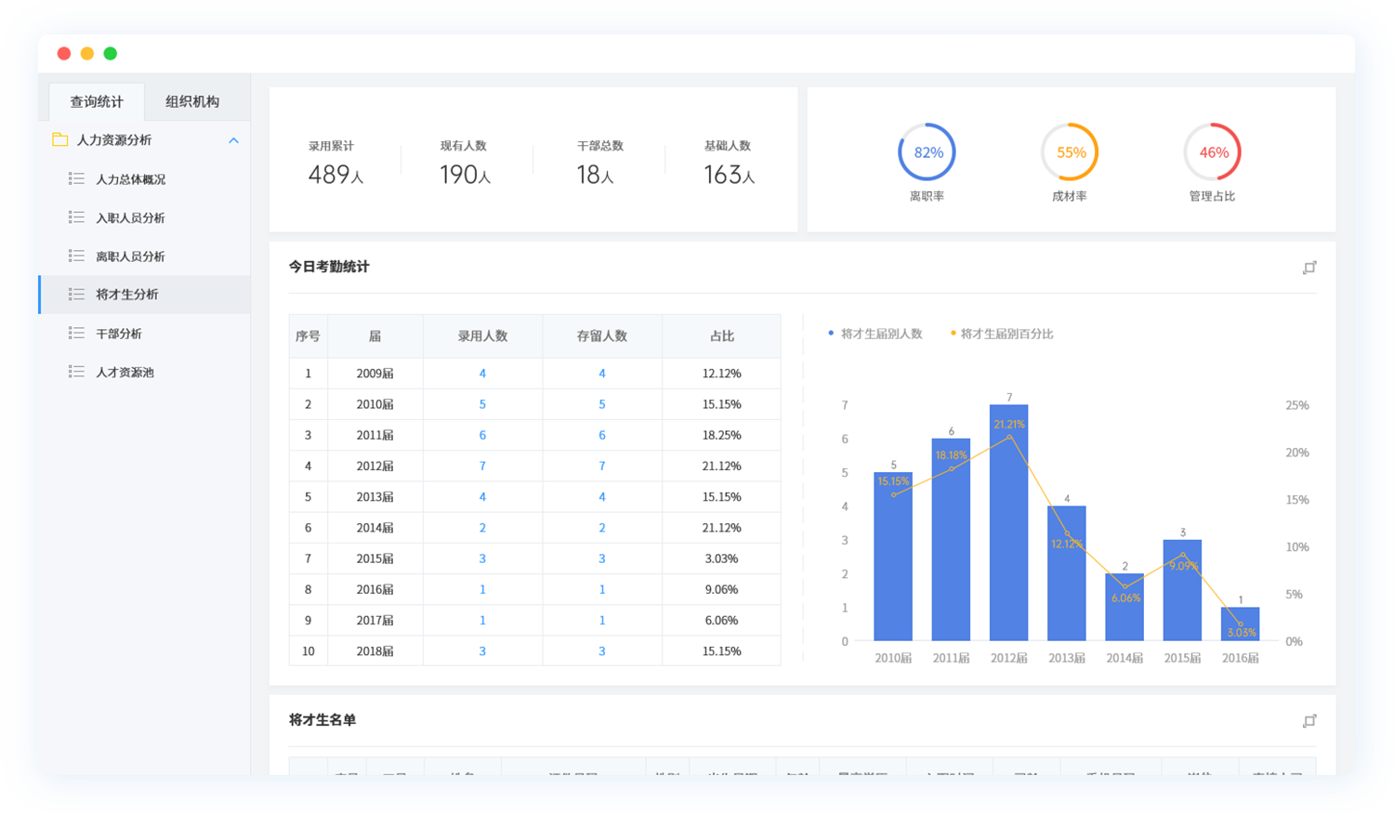Click 录用人数 link 7 for 2012届
The width and height of the screenshot is (1394, 814).
pos(482,466)
